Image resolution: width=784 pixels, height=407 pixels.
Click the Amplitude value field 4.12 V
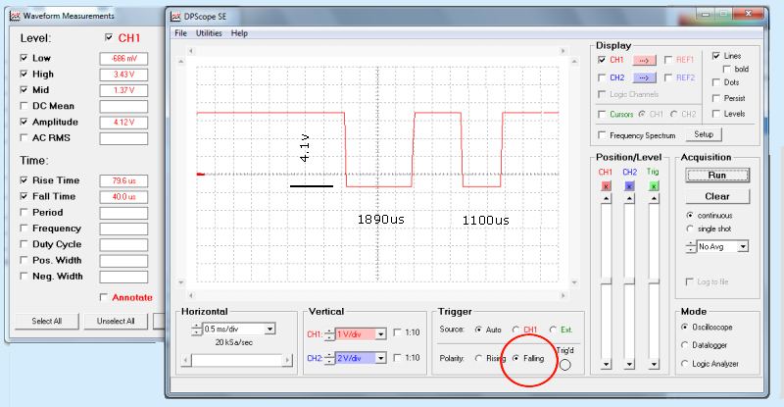(123, 123)
